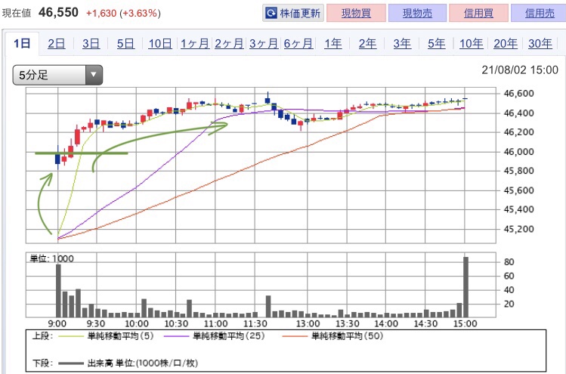Switch to the 20年 period tab

click(x=506, y=44)
